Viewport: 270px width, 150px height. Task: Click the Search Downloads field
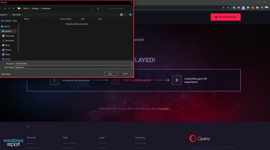[117, 8]
